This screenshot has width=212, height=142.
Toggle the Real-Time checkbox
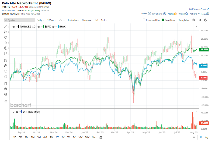point(163,20)
